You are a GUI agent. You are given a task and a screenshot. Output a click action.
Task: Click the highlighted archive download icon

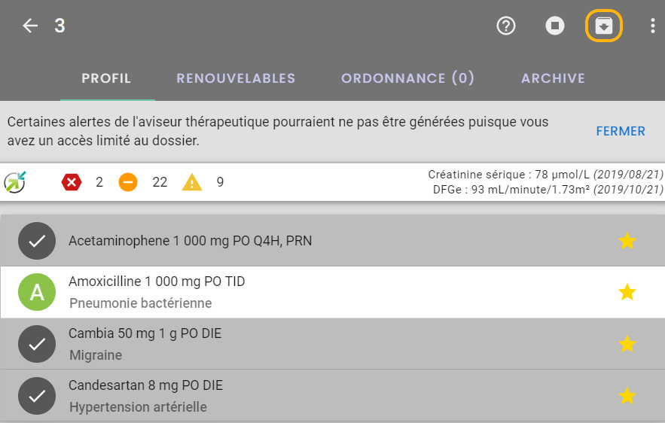coord(603,26)
